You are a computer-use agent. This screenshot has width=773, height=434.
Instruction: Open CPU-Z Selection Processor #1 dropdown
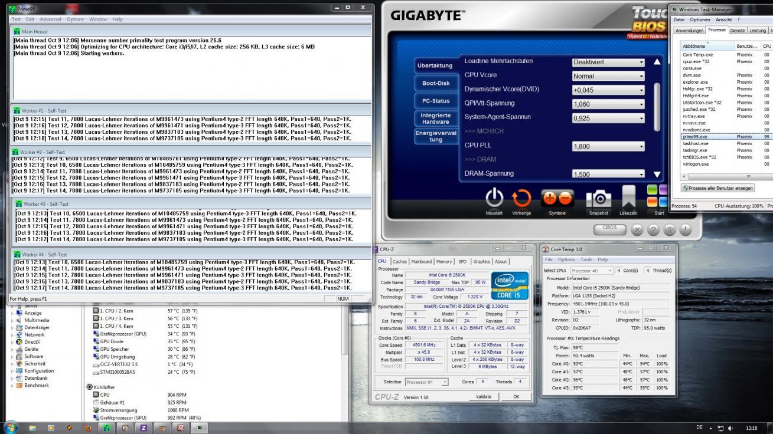click(426, 382)
